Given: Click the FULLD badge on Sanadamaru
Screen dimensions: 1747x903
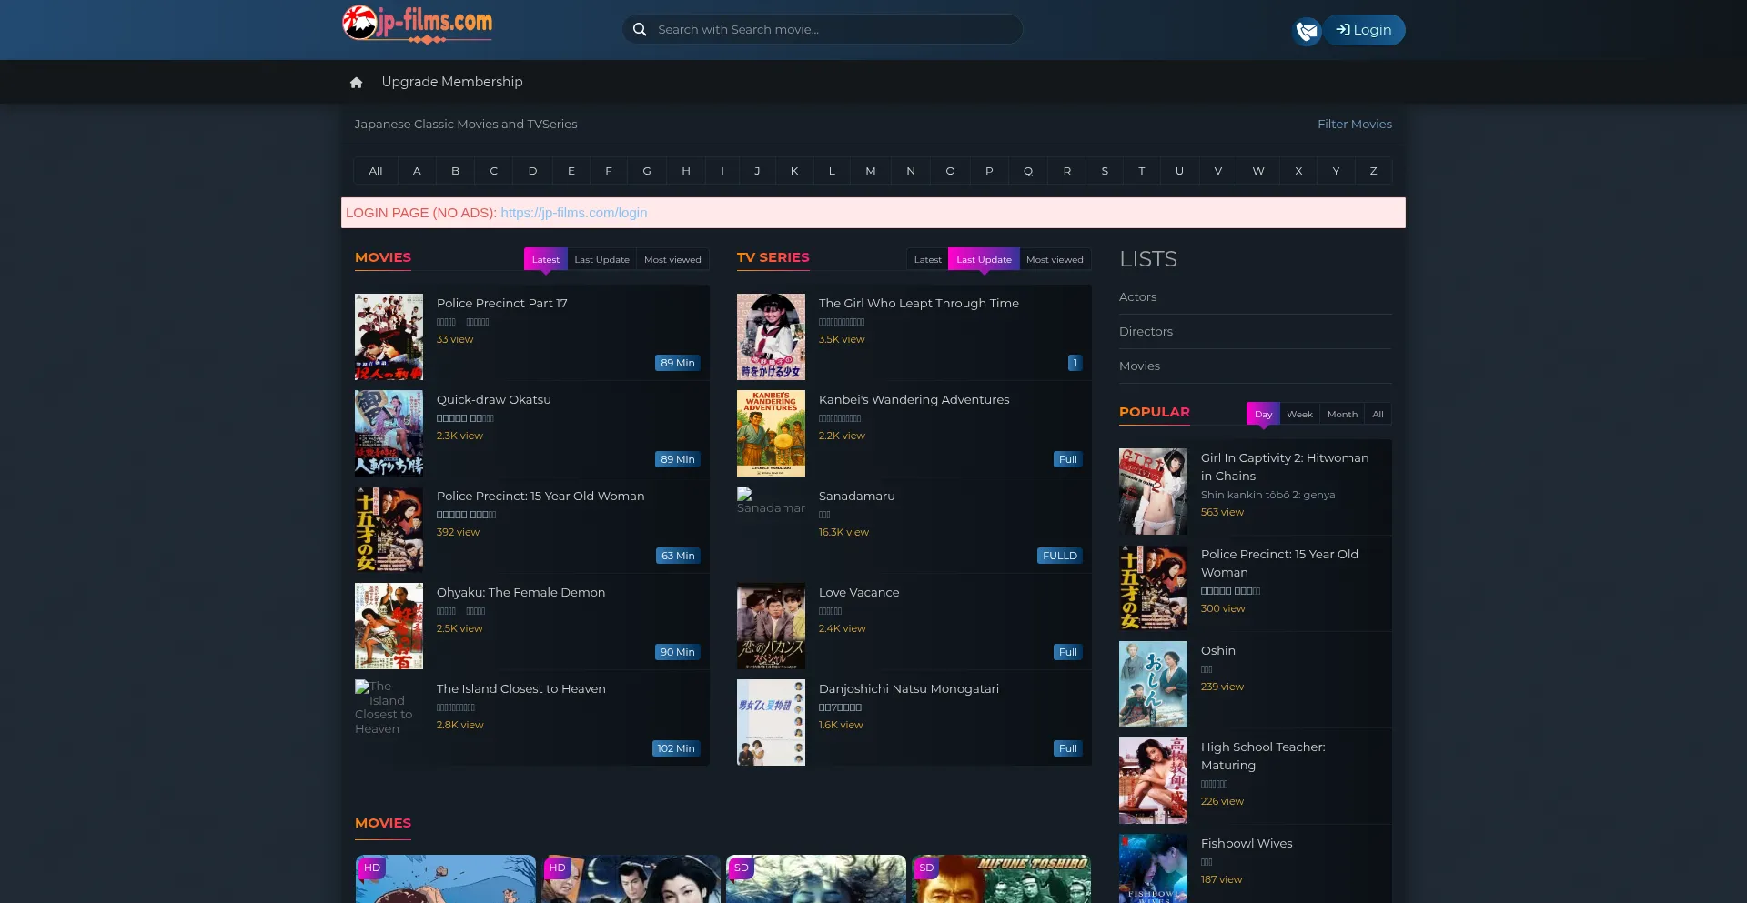Looking at the screenshot, I should pos(1059,556).
